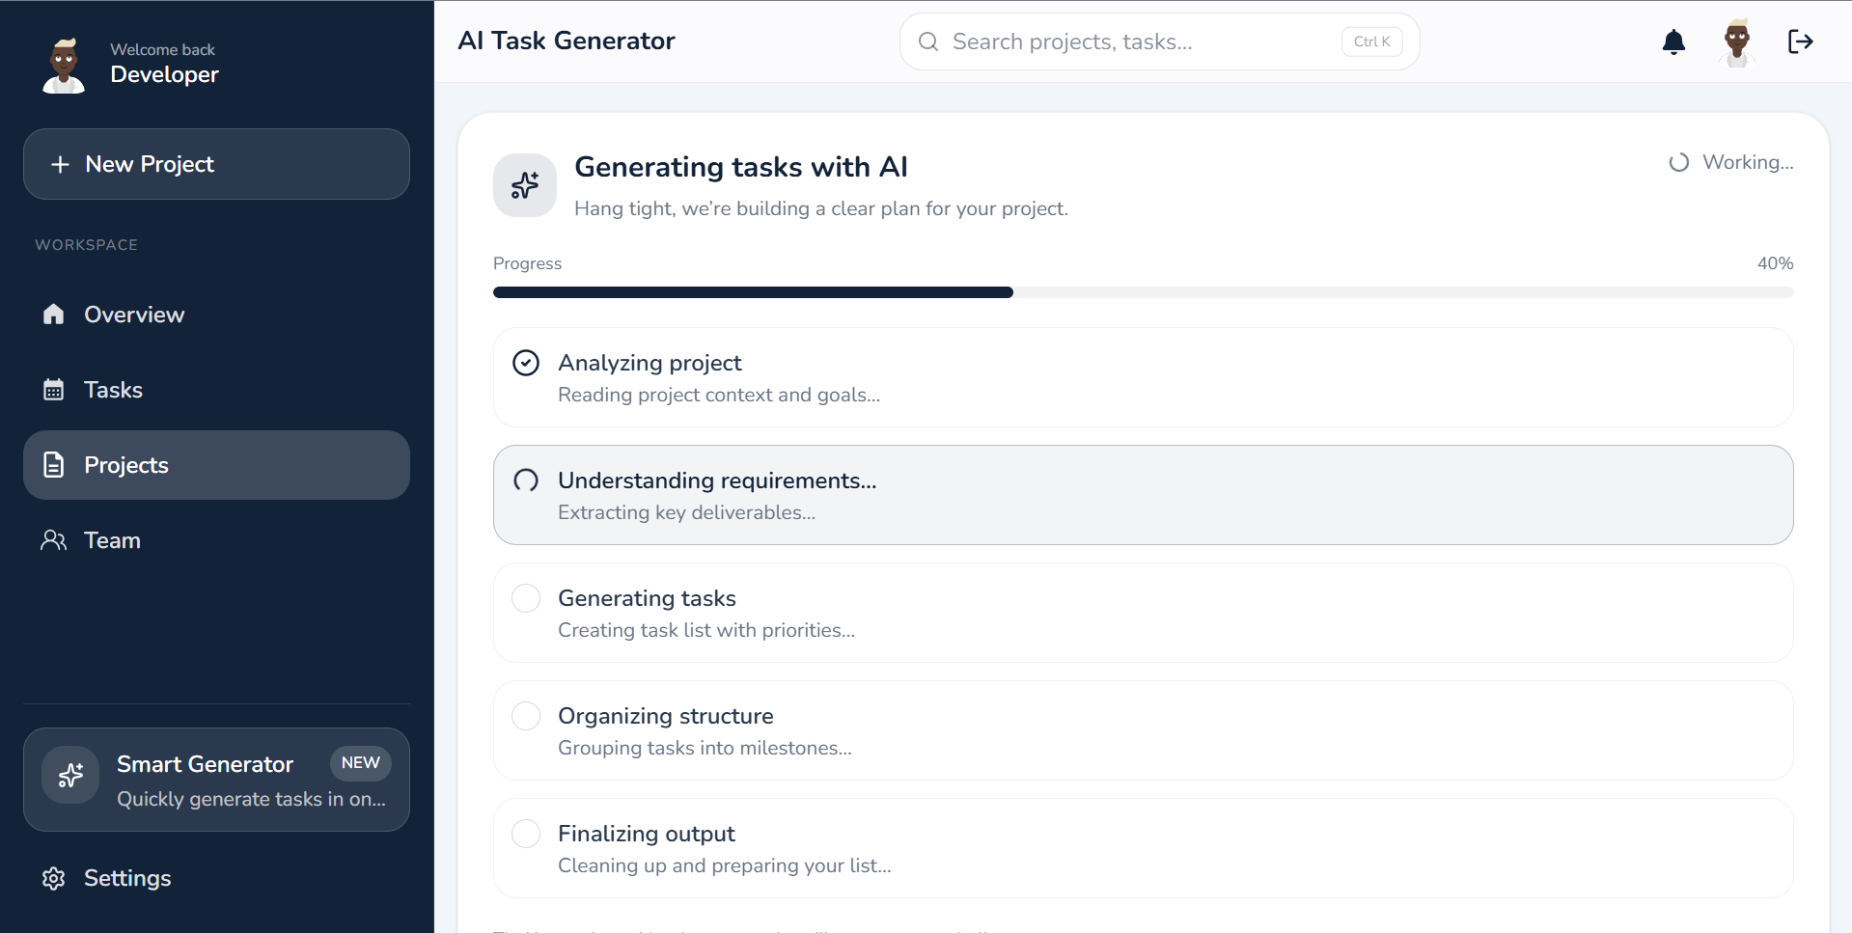Go to Tasks in the sidebar
This screenshot has height=933, width=1852.
(x=216, y=390)
